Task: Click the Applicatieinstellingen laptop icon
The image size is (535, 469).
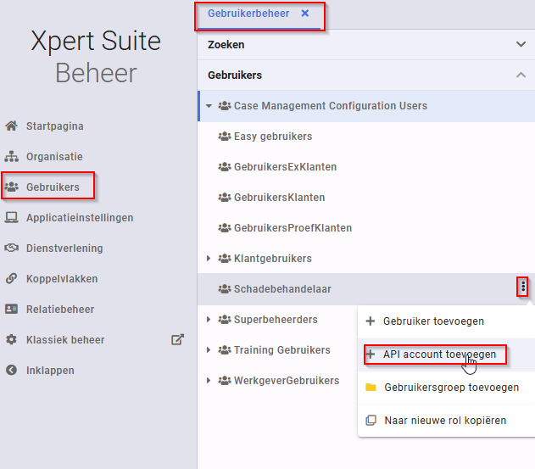Action: (11, 217)
